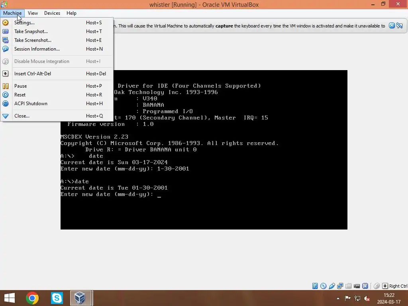Click the video capture status icon
The width and height of the screenshot is (408, 306).
(x=357, y=286)
